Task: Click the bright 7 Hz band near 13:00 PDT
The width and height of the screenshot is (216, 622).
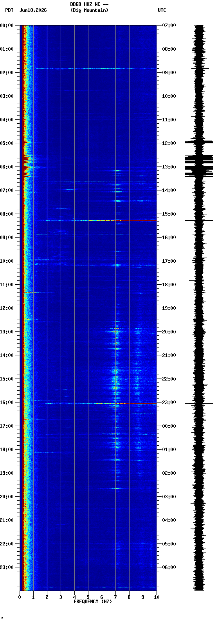Action: pos(115,331)
